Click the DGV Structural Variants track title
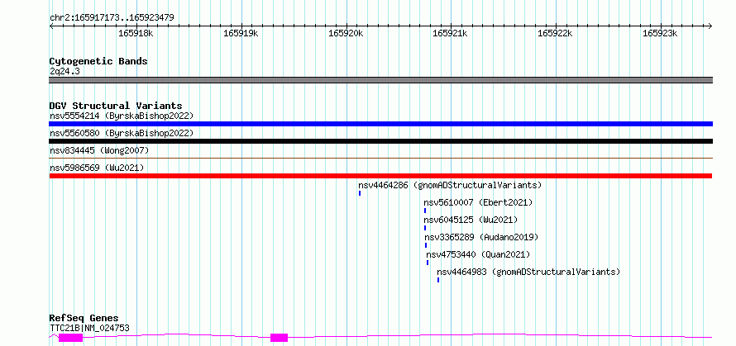This screenshot has width=736, height=346. [x=116, y=106]
